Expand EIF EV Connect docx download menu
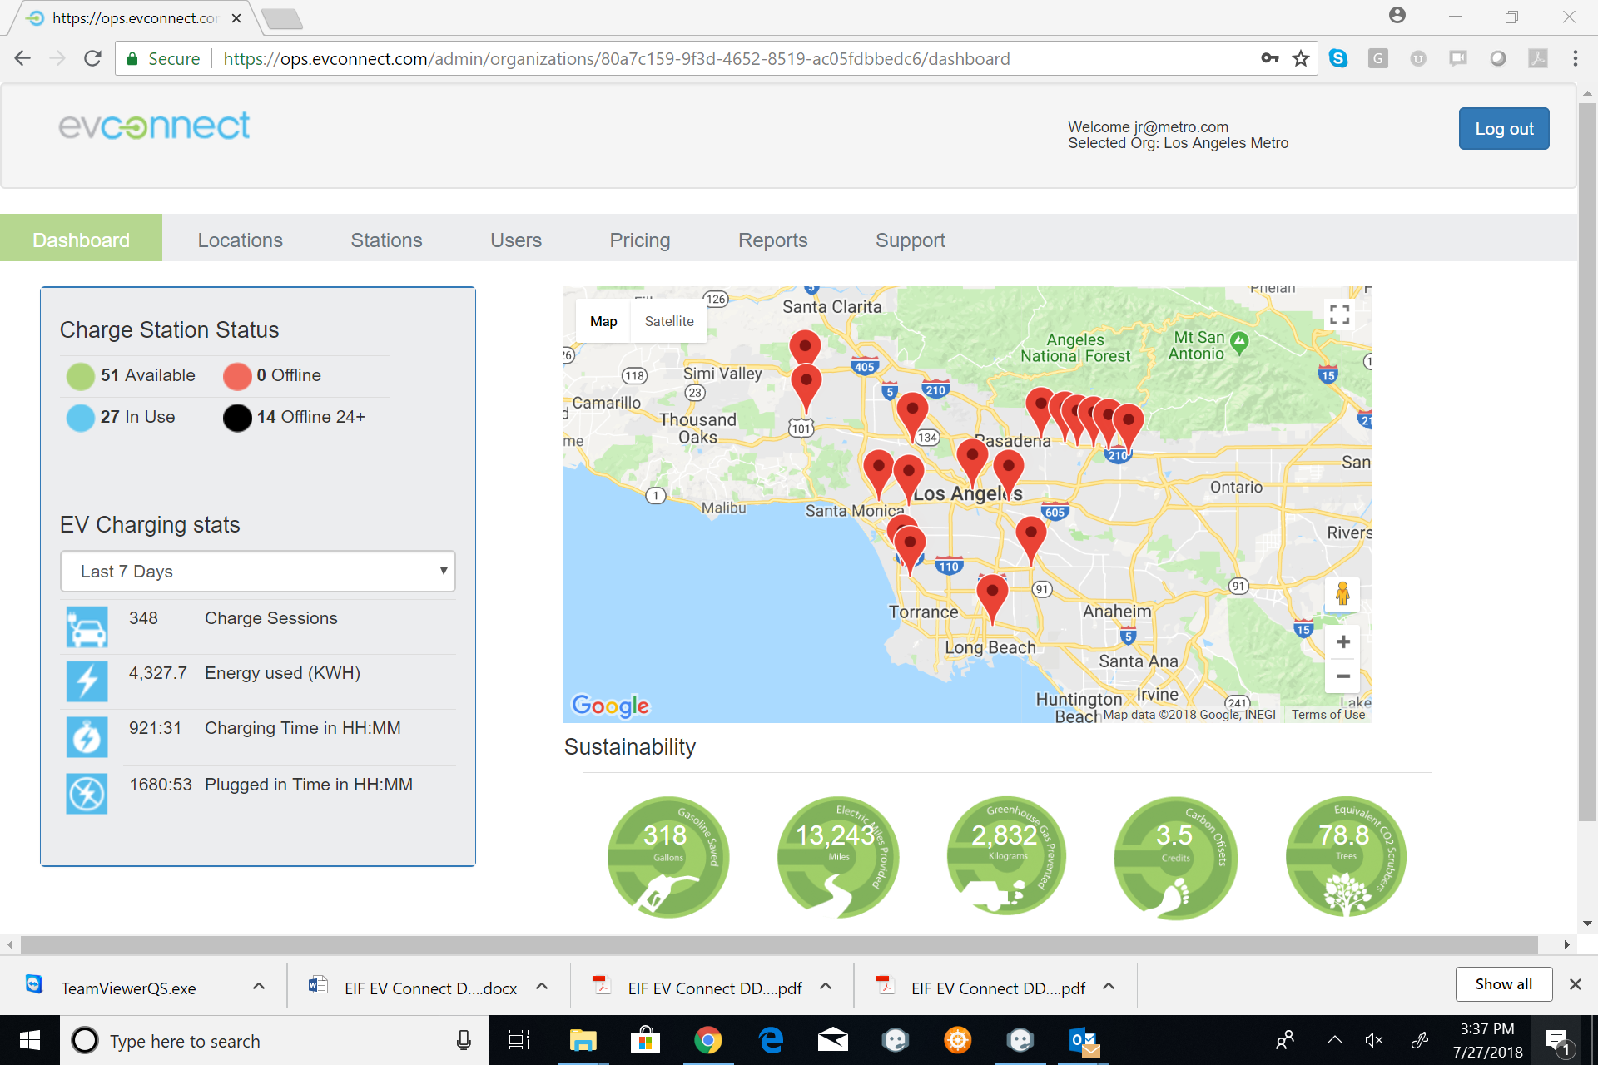This screenshot has width=1598, height=1065. [x=542, y=987]
